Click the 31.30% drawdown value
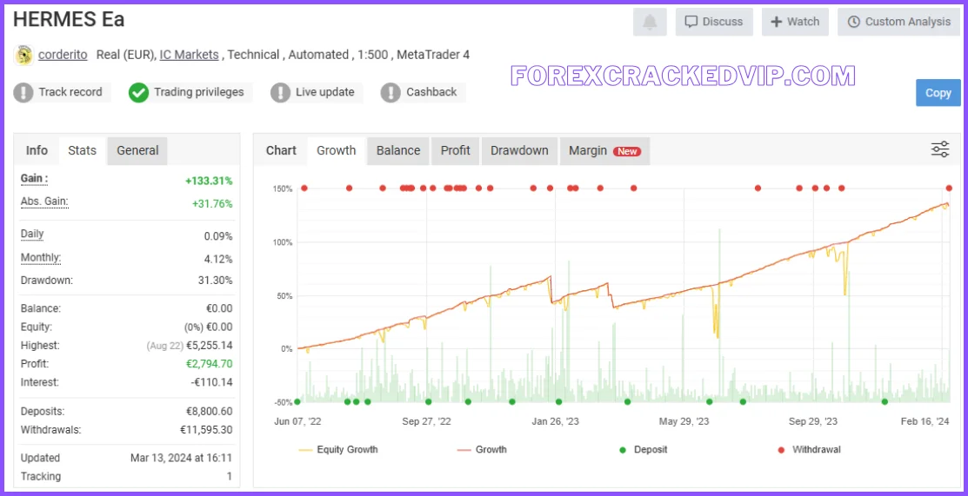This screenshot has width=968, height=496. pos(216,280)
